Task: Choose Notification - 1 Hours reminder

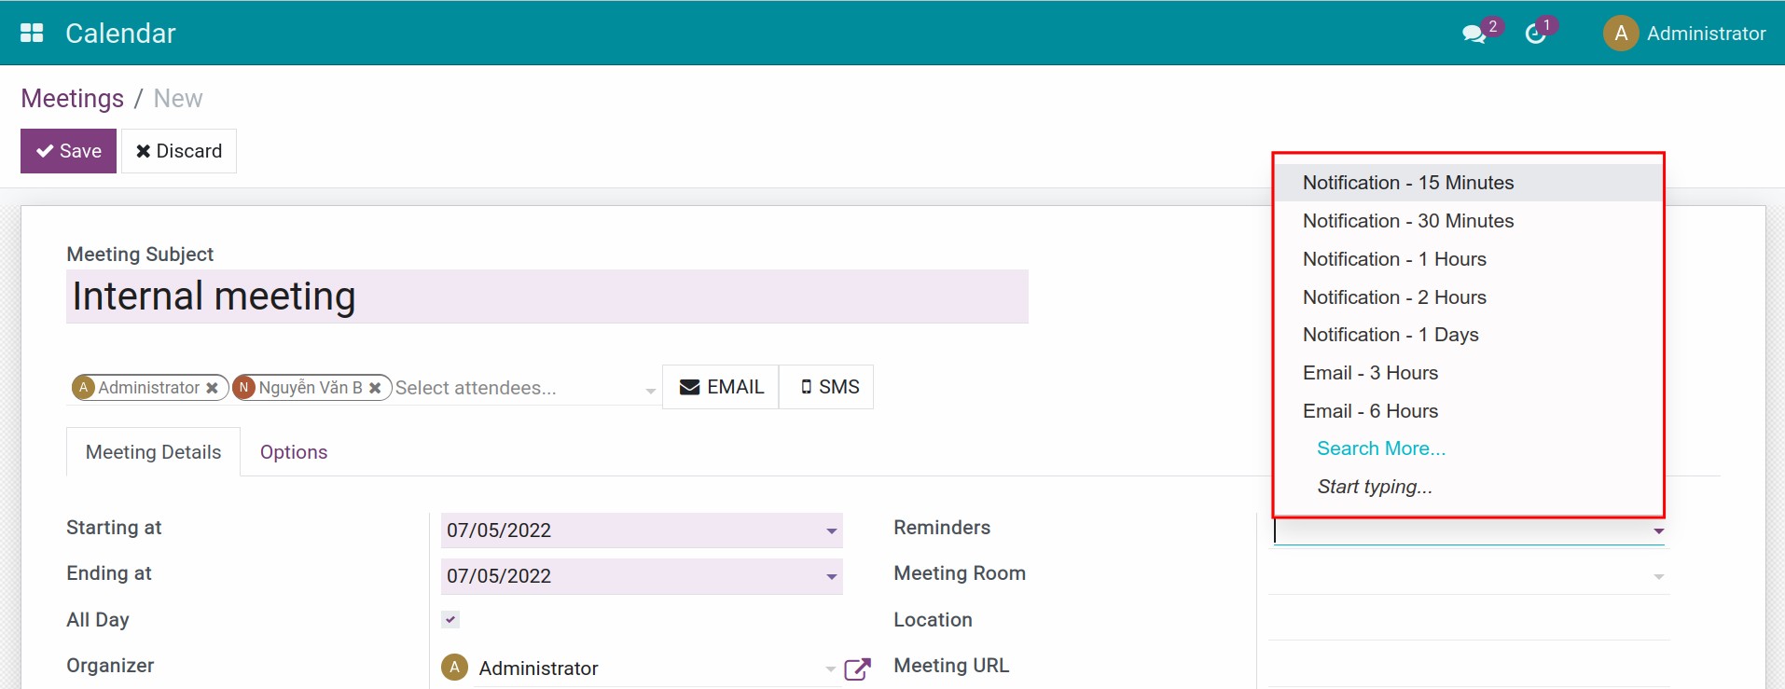Action: 1469,259
